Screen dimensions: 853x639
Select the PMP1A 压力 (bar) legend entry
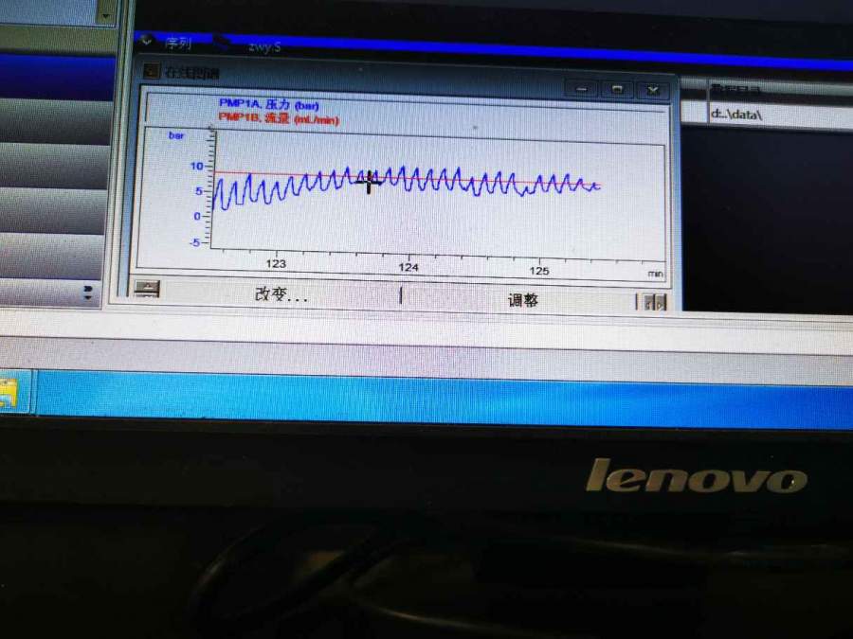[x=269, y=104]
